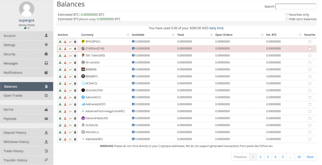The width and height of the screenshot is (322, 165).
Task: Toggle favorite for Alexandrite
Action: tap(310, 119)
